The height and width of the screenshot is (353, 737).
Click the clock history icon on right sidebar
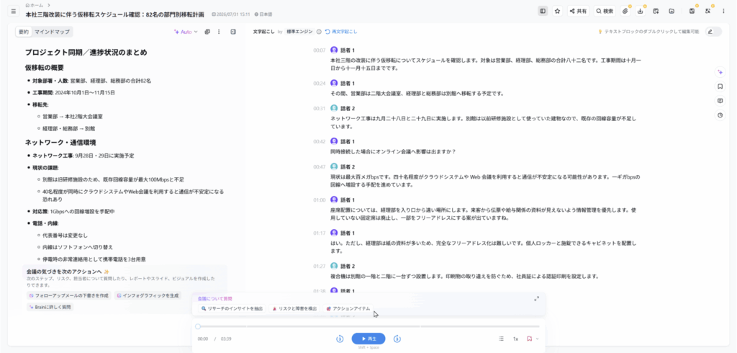tap(720, 115)
